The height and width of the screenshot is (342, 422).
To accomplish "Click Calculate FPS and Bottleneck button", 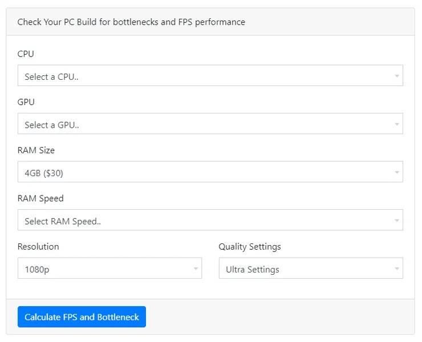I will point(82,317).
